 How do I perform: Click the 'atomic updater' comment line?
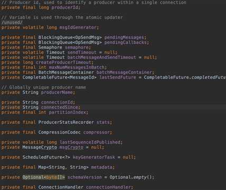point(62,17)
